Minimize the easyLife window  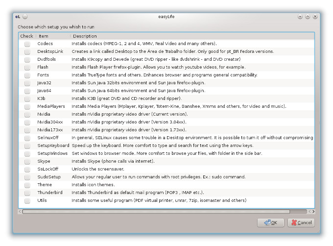[x=300, y=17]
